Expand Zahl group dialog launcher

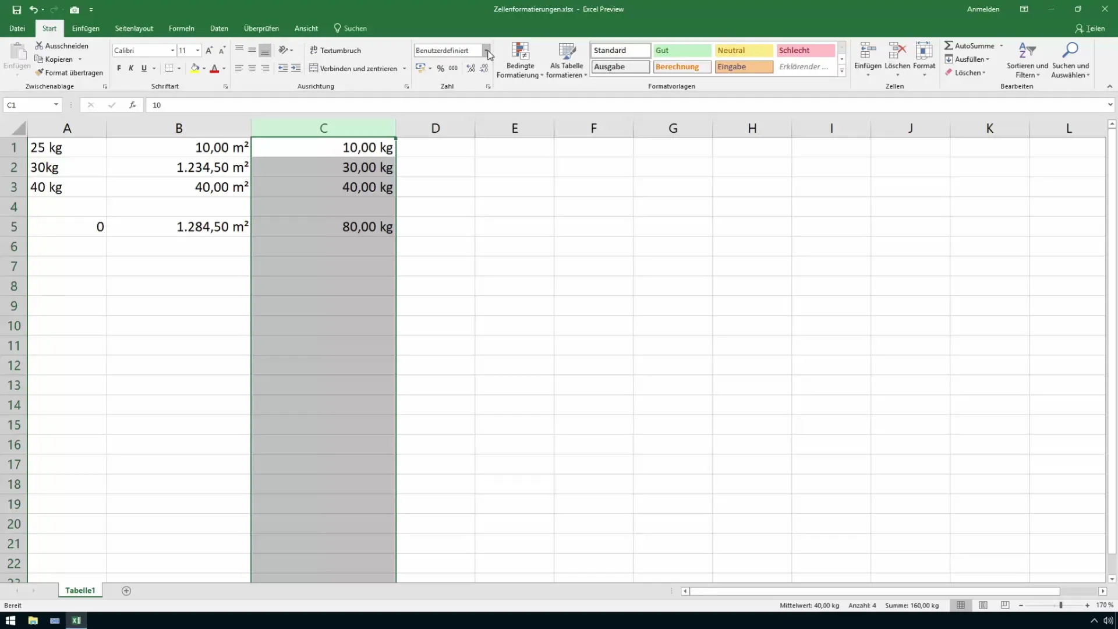pyautogui.click(x=489, y=86)
